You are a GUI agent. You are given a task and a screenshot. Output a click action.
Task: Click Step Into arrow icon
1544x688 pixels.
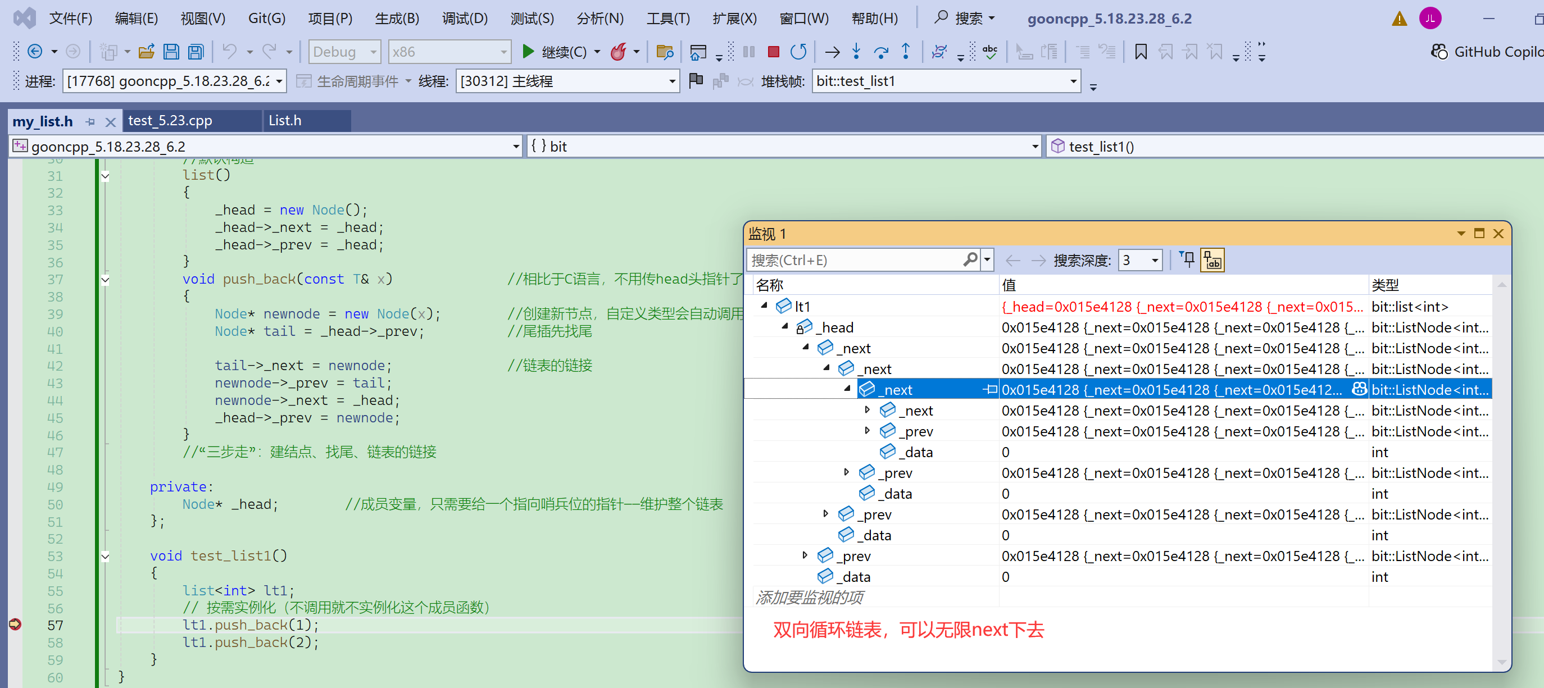[856, 52]
